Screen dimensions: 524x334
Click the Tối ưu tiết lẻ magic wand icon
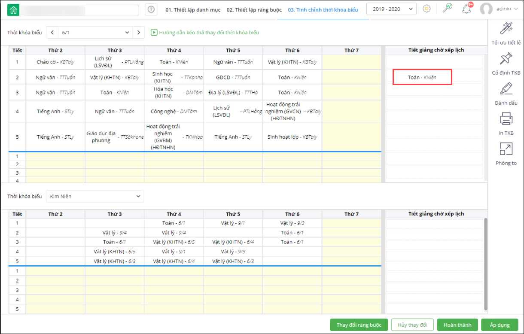pyautogui.click(x=506, y=30)
